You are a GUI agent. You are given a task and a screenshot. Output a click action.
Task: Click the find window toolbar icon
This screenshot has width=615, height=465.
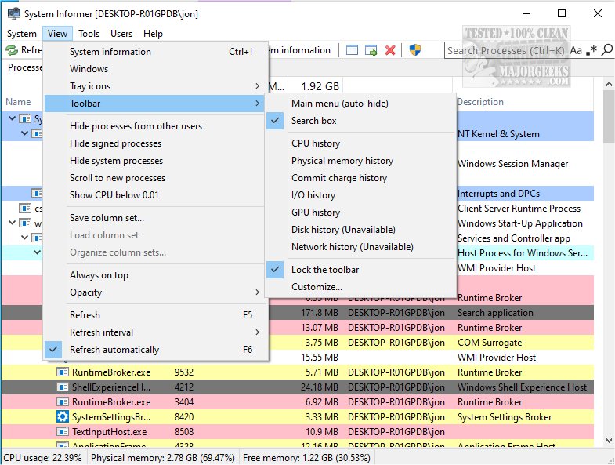tap(352, 50)
